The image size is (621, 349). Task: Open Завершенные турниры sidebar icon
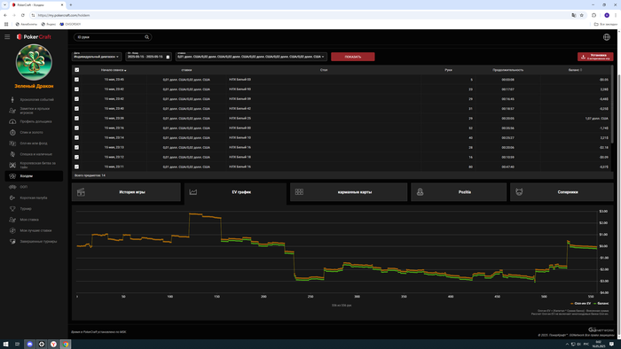12,242
